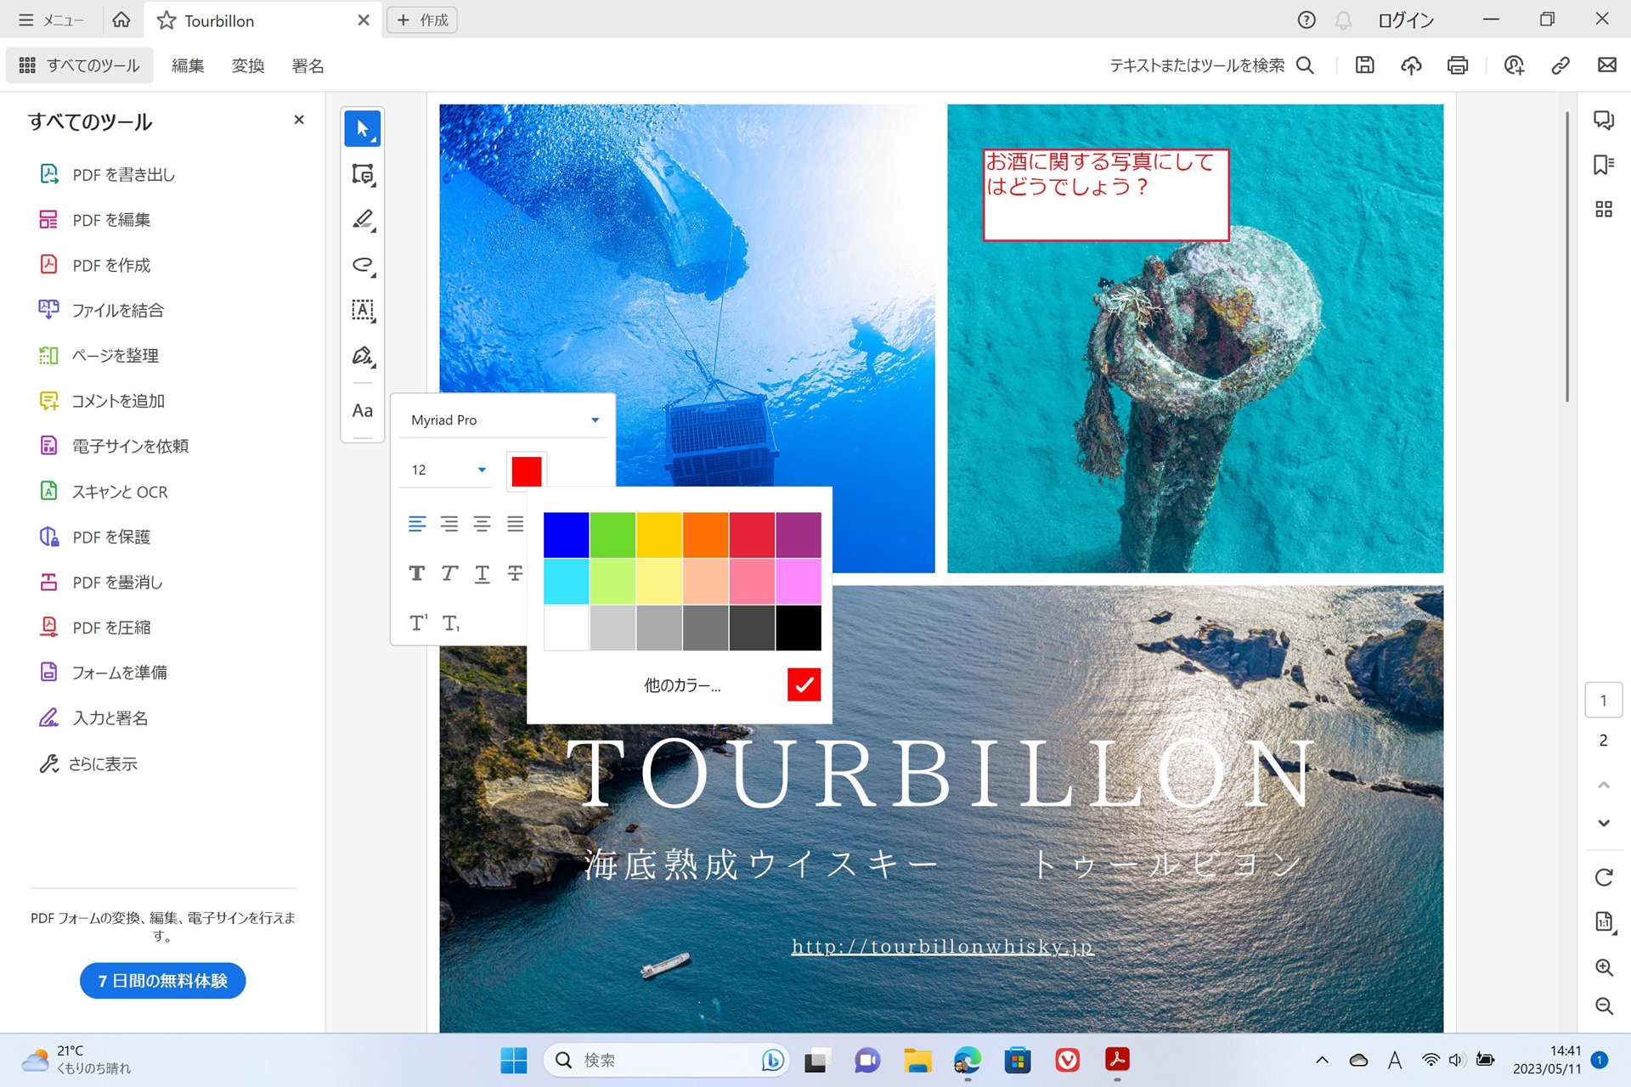1631x1087 pixels.
Task: Select the text box tool
Action: click(x=362, y=310)
